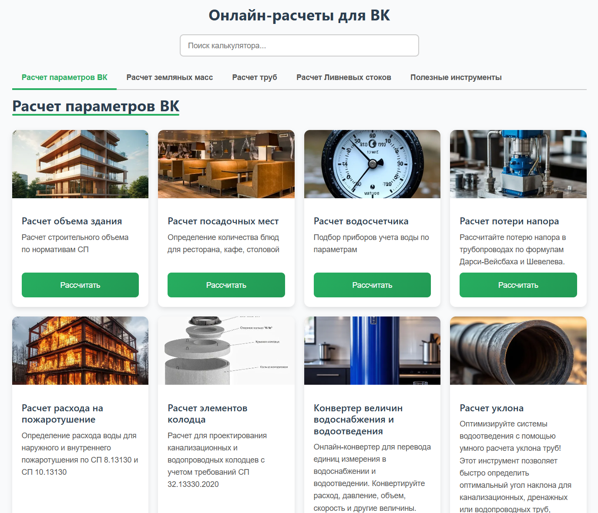Open the Расчет земляных масс tab

click(169, 77)
